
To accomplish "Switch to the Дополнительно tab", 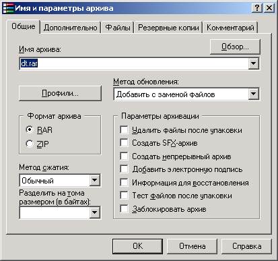I will pyautogui.click(x=70, y=28).
